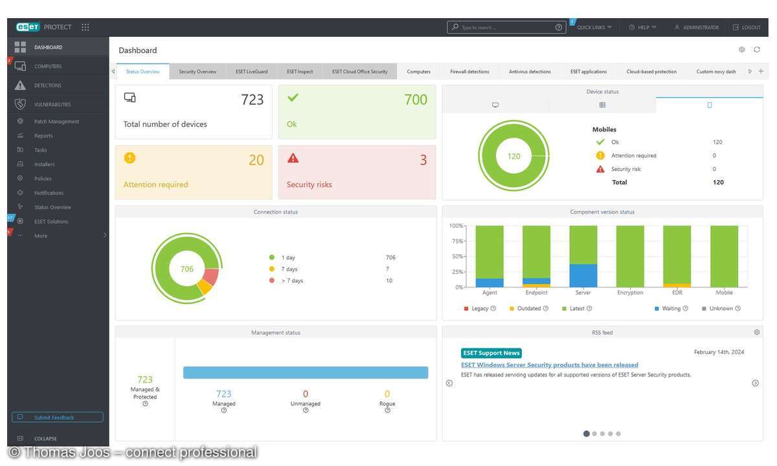
Task: Expand the More item in the sidebar
Action: tap(40, 235)
